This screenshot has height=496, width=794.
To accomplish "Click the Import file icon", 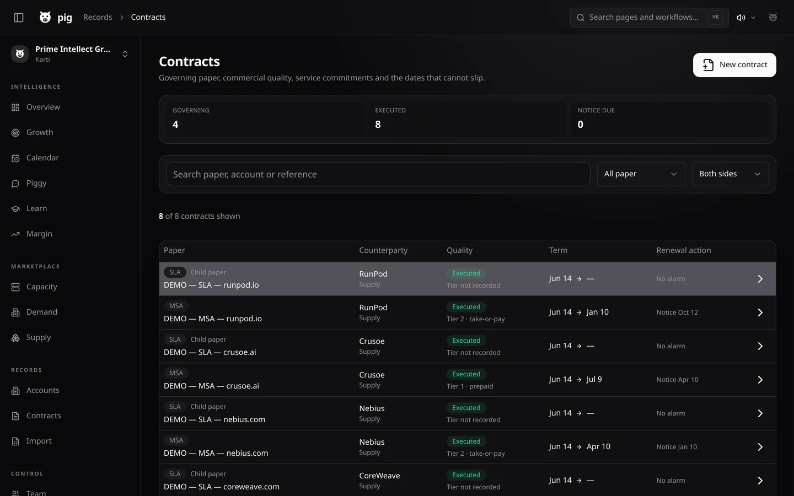I will 15,441.
